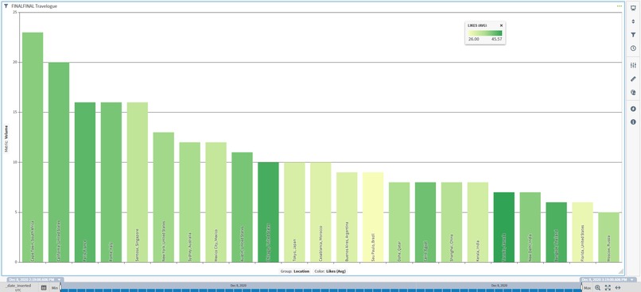The width and height of the screenshot is (641, 292).
Task: Click the Likes (Avg) color gradient bar
Action: [485, 33]
